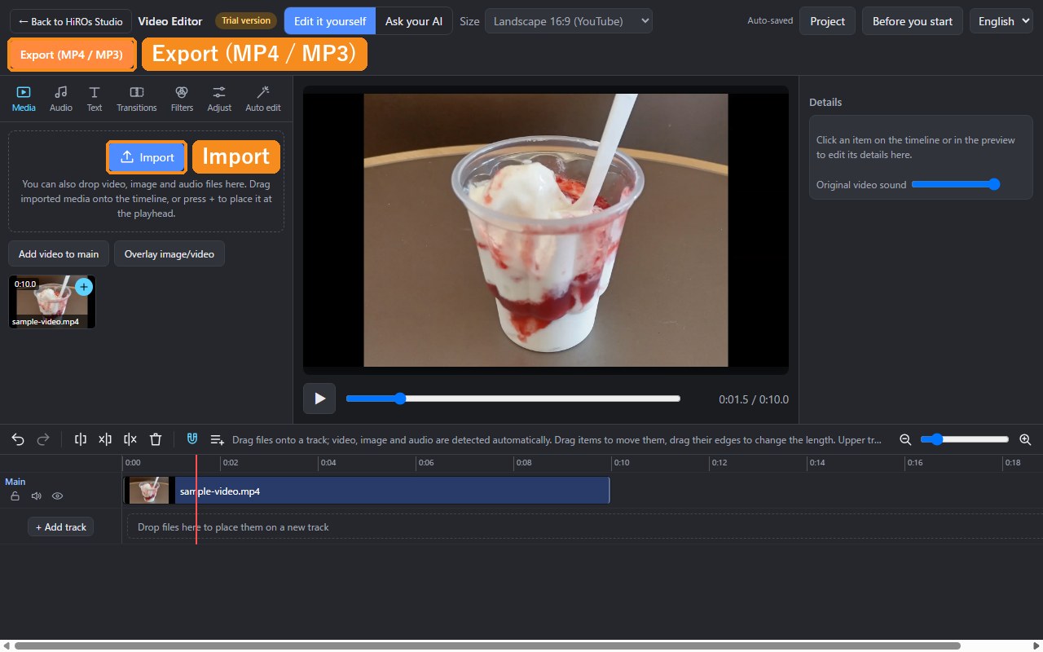This screenshot has height=652, width=1043.
Task: Click the + Add track button
Action: (61, 526)
